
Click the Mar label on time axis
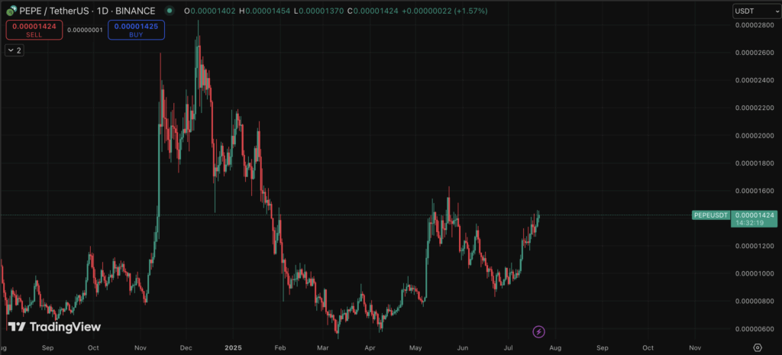click(323, 347)
